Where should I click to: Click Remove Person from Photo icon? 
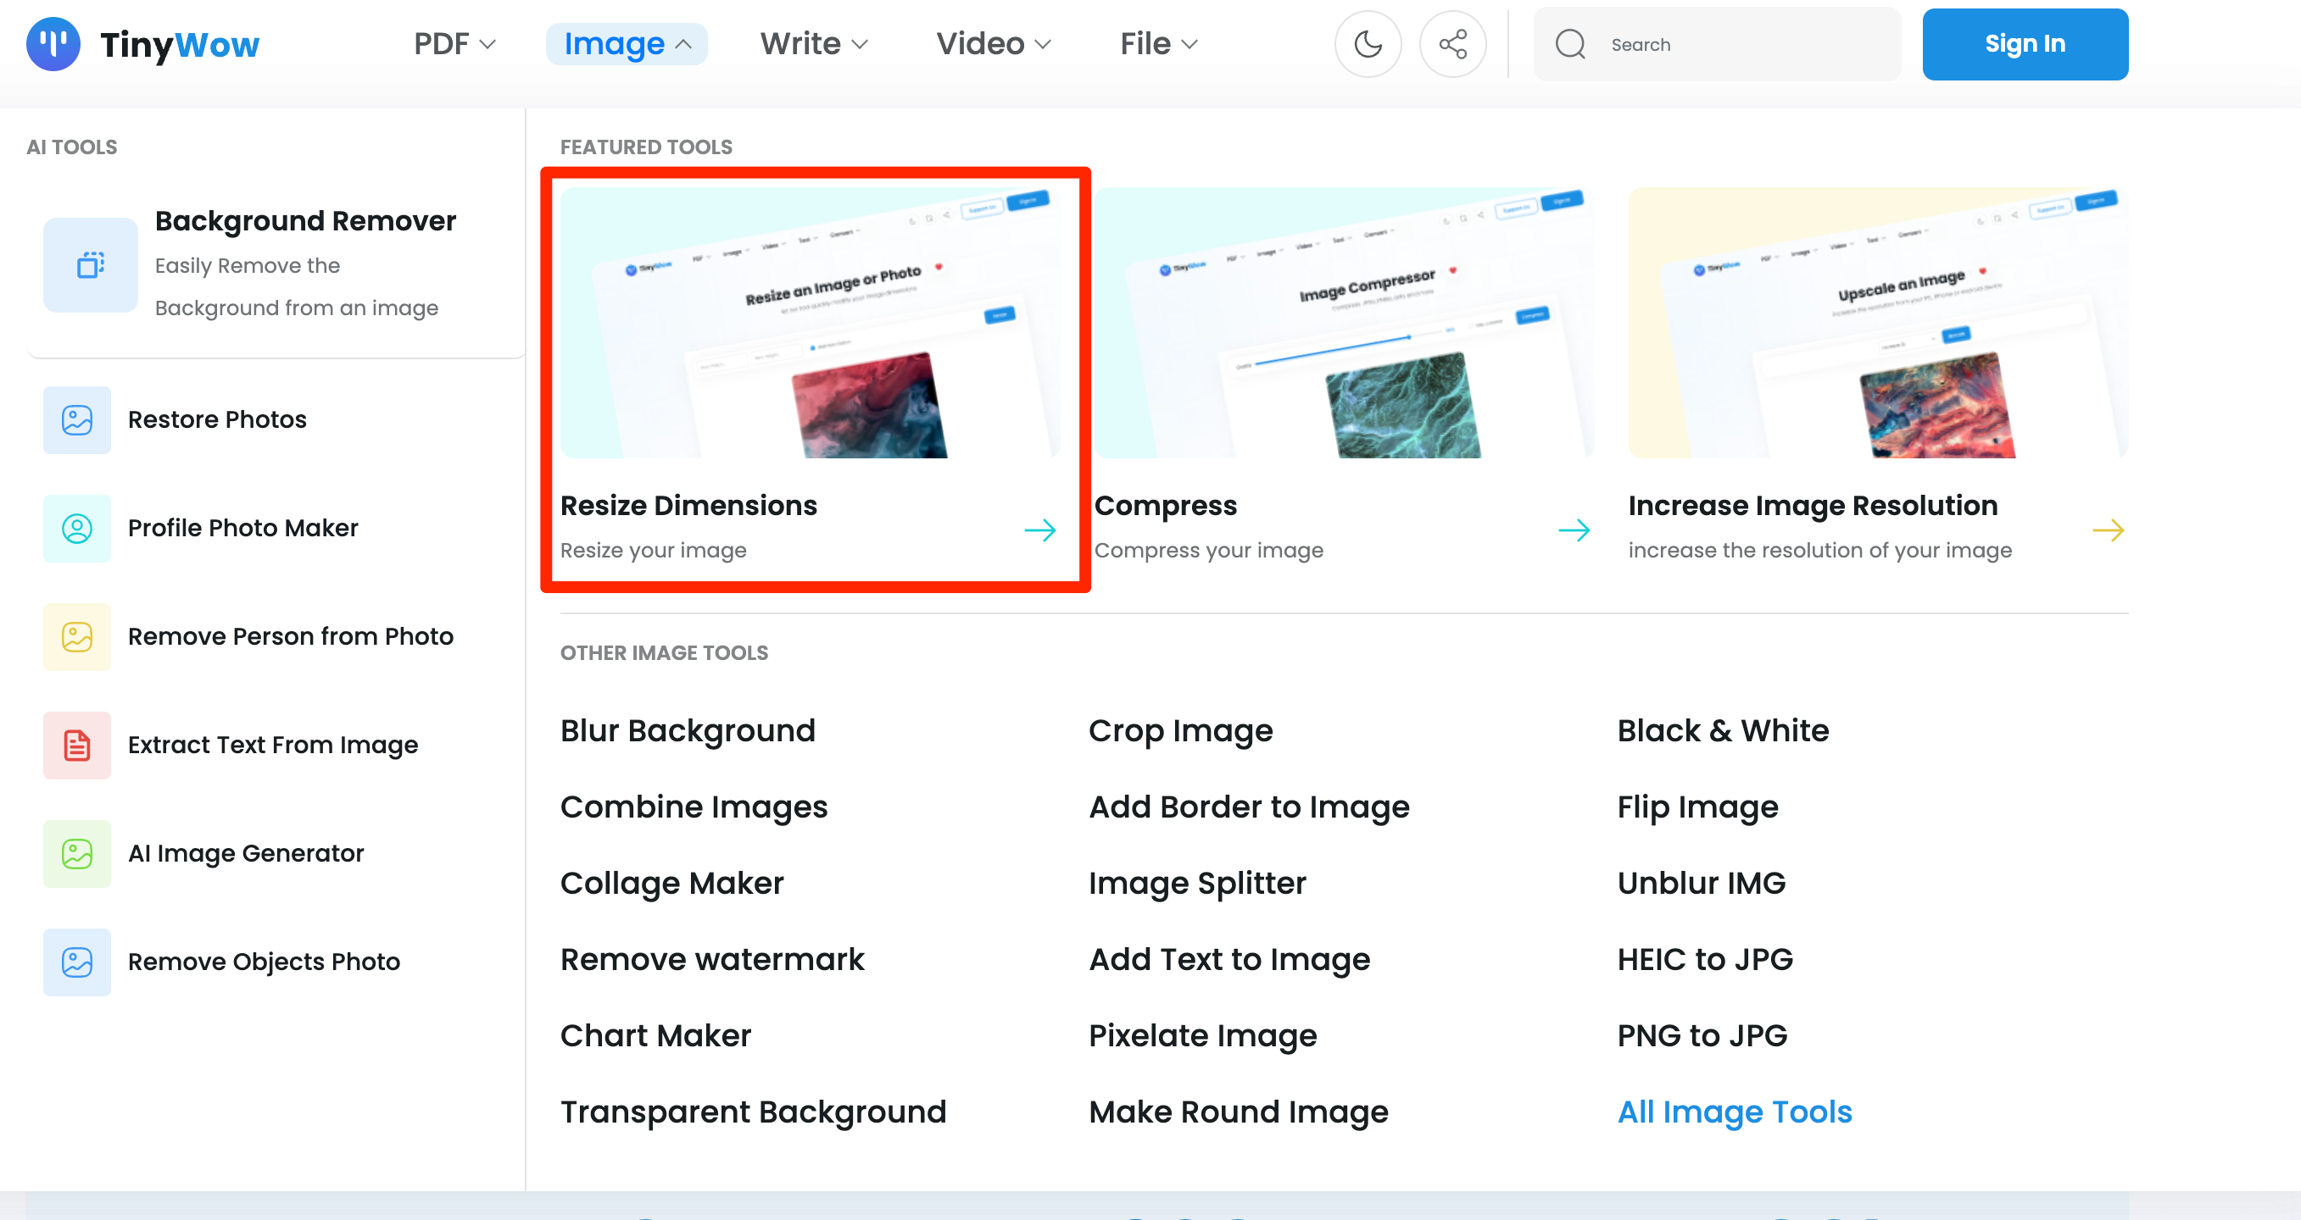pos(77,636)
